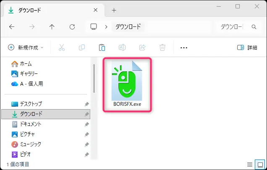
Task: Click the Paste clipboard icon
Action: 102,47
